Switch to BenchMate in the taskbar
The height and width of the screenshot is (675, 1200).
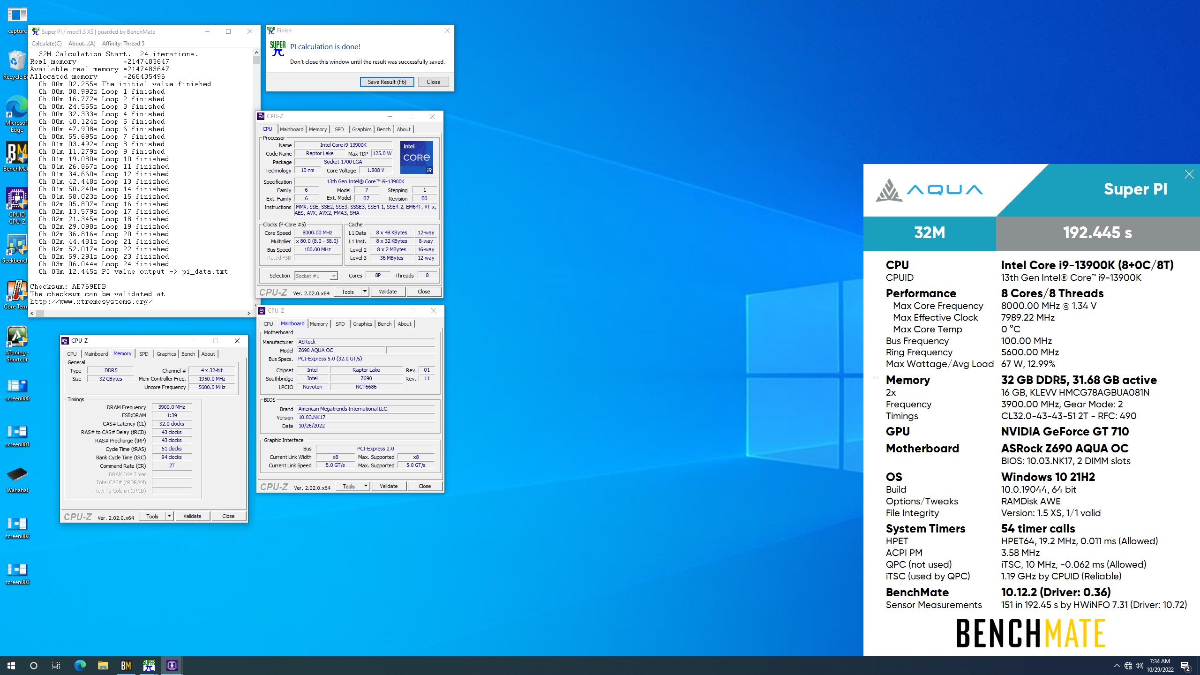click(x=126, y=666)
